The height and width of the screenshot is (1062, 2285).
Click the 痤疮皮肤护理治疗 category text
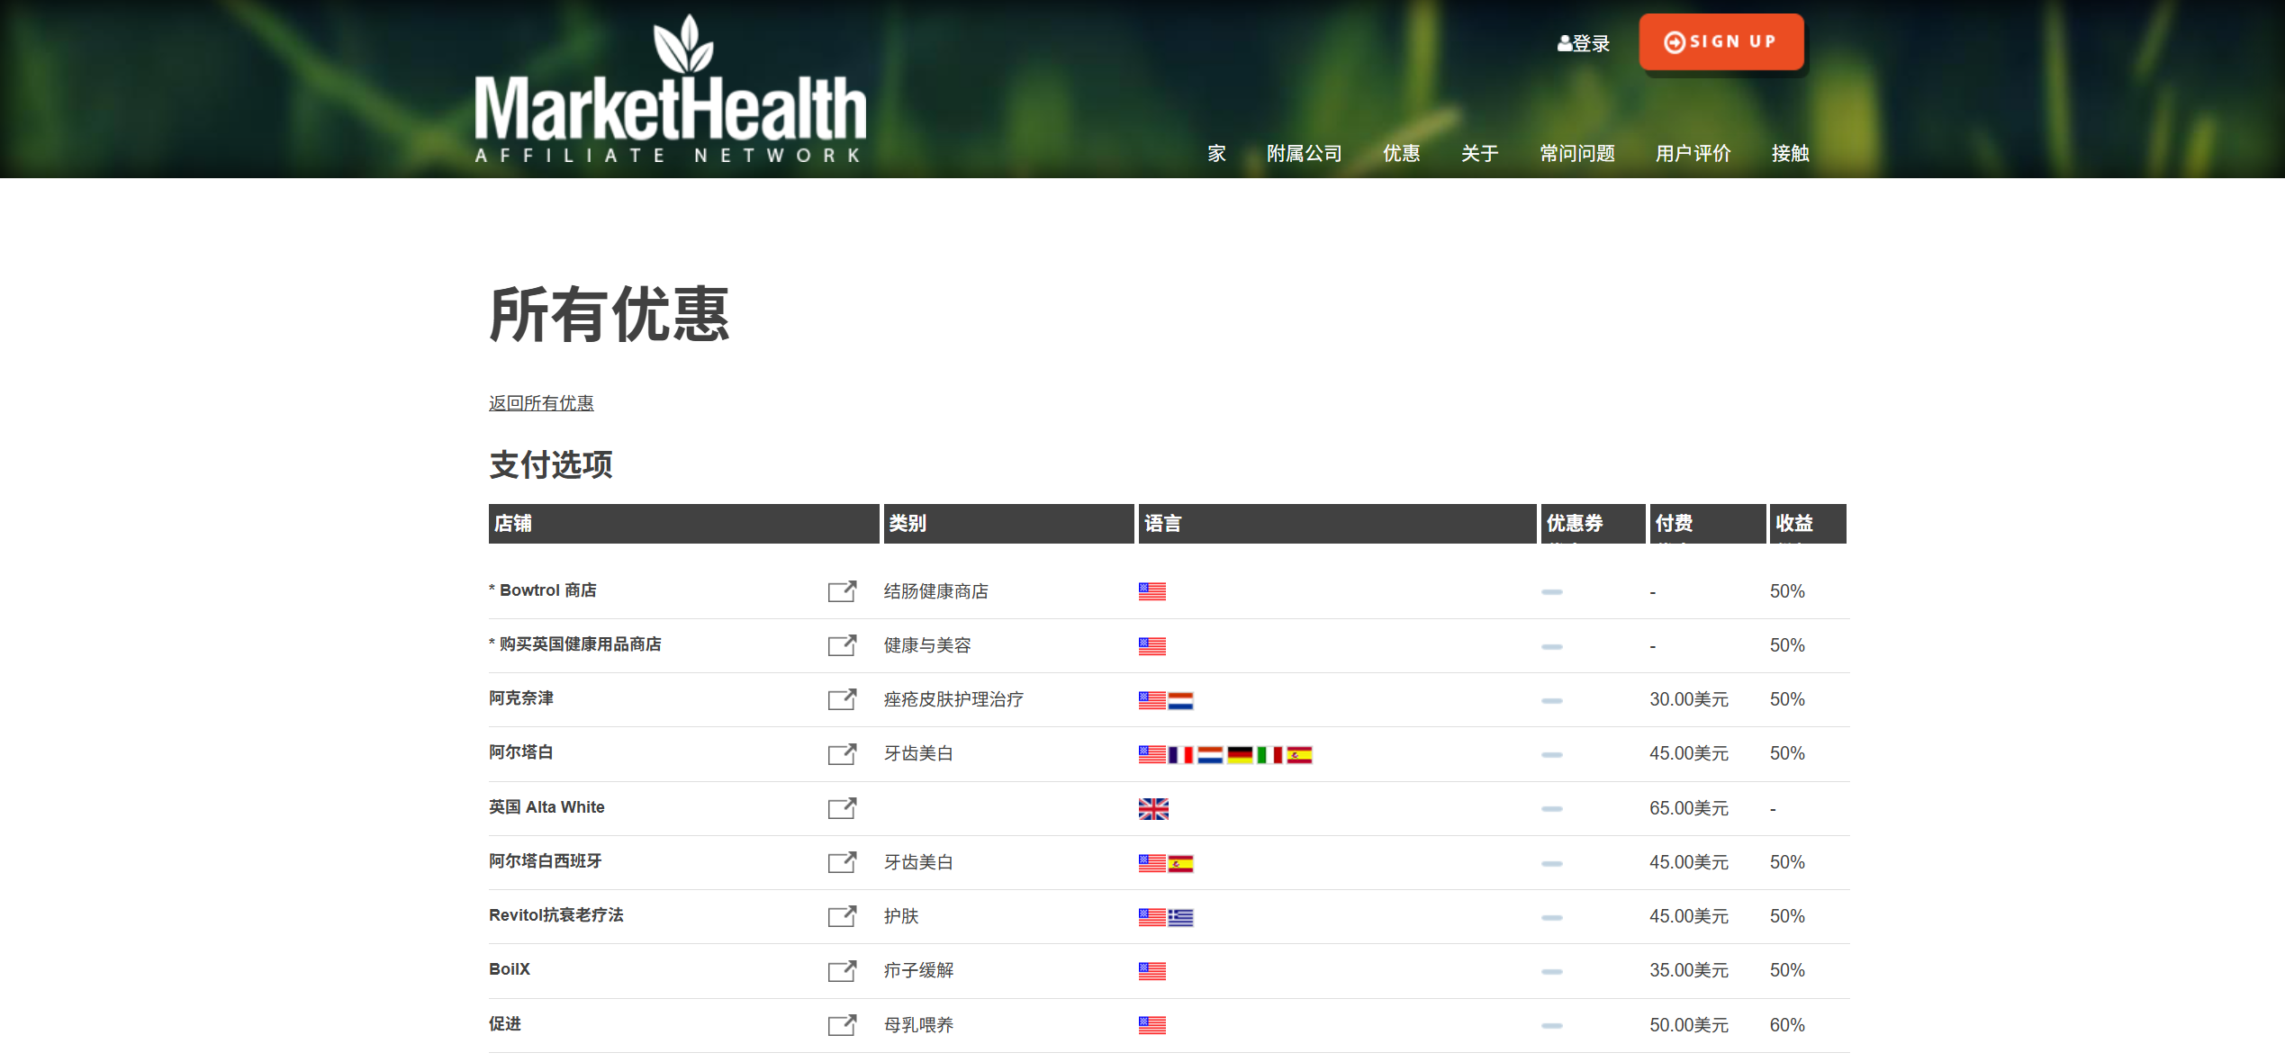(x=953, y=699)
